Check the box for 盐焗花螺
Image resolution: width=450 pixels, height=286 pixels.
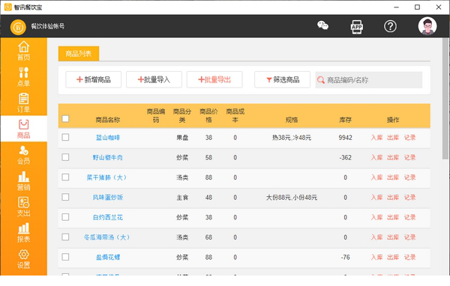65,257
